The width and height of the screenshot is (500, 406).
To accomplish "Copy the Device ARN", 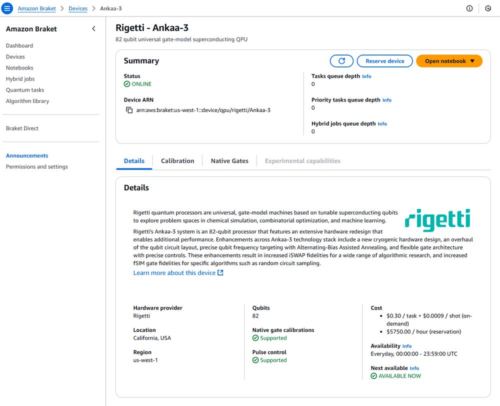I will click(129, 110).
